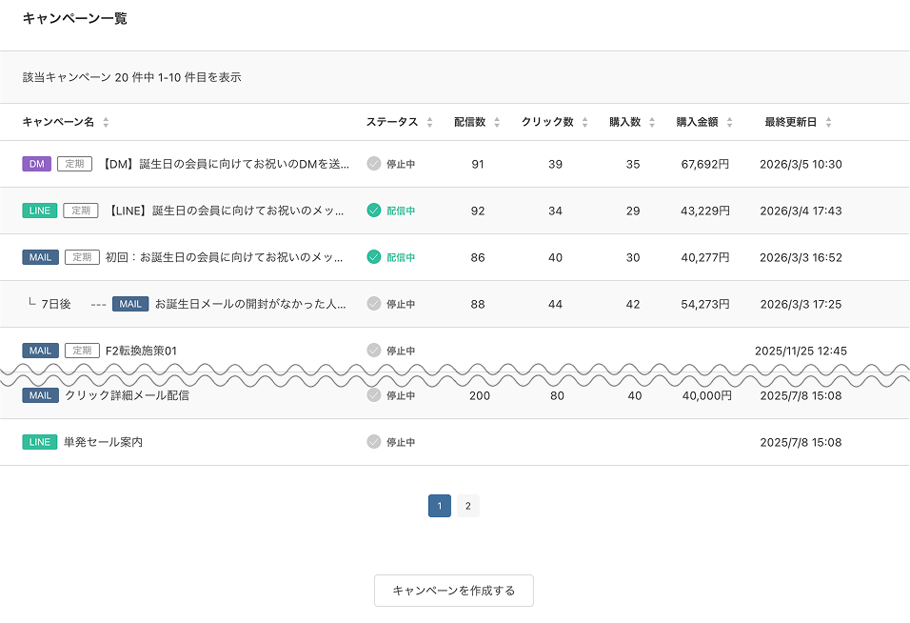Viewport: 910px width, 623px height.
Task: Click the LINE badge on 単発セール案内
Action: pyautogui.click(x=40, y=442)
